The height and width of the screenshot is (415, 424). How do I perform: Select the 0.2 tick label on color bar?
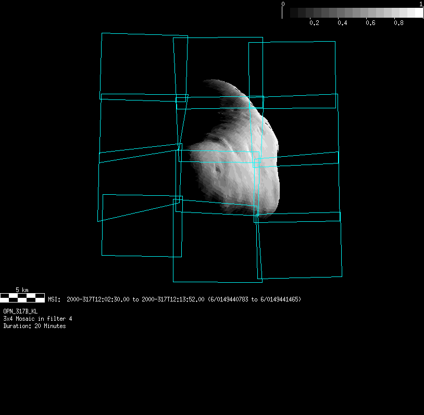point(314,23)
